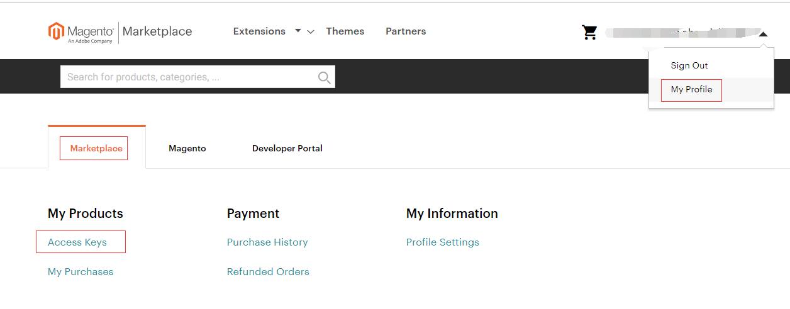Click the Payment heading

click(x=253, y=214)
